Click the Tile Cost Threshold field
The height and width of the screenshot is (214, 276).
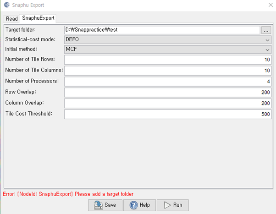pos(168,114)
